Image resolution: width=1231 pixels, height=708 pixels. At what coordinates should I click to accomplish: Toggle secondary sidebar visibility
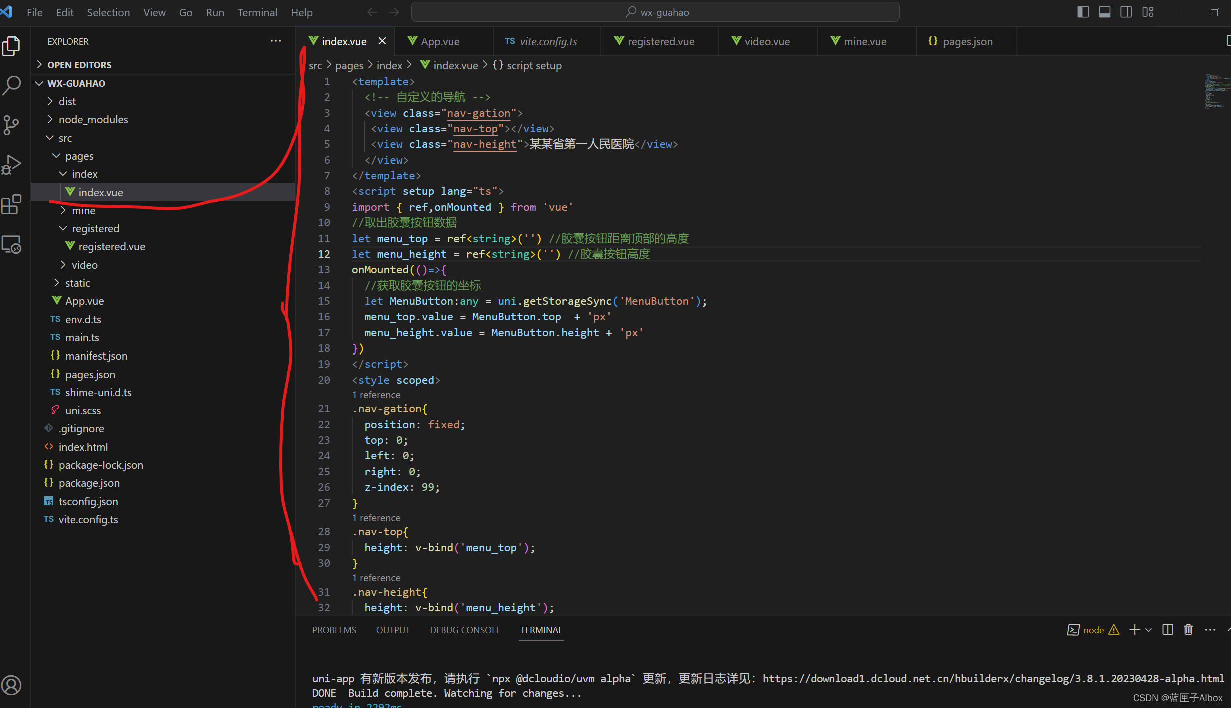click(x=1126, y=12)
